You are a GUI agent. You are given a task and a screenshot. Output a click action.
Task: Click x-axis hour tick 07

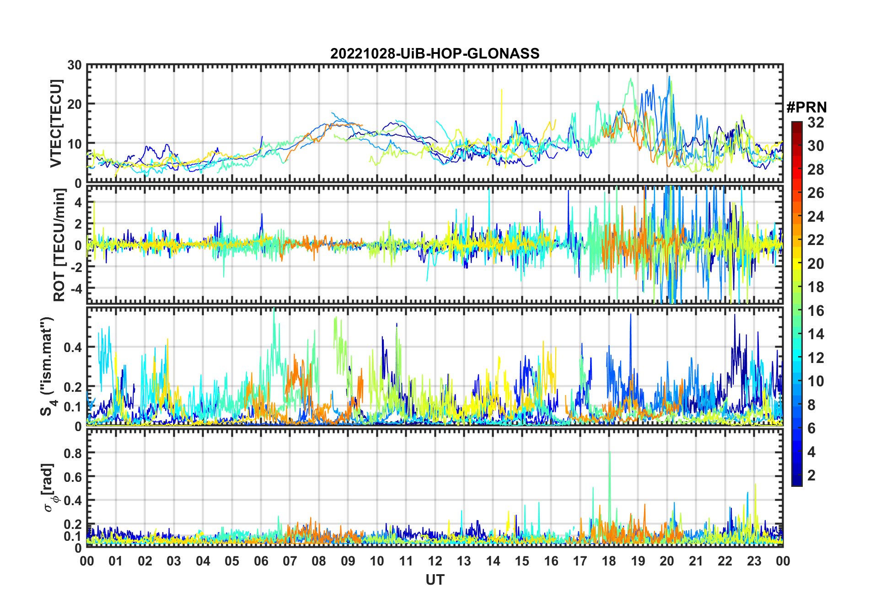[x=290, y=561]
